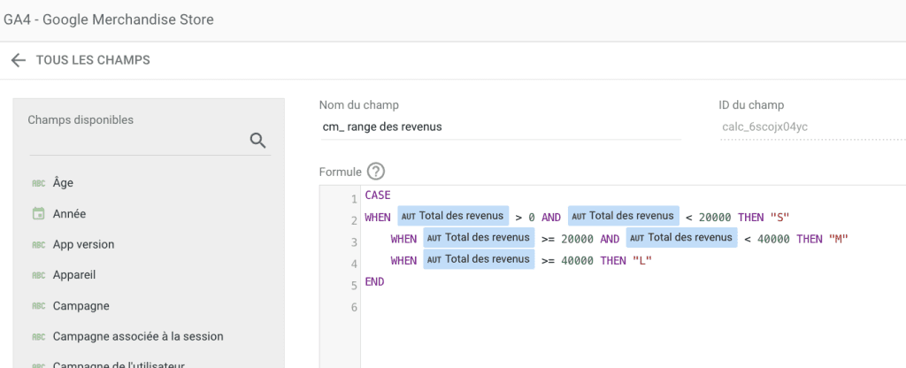Click the ABC type icon beside App version
This screenshot has height=368, width=906.
[x=39, y=245]
